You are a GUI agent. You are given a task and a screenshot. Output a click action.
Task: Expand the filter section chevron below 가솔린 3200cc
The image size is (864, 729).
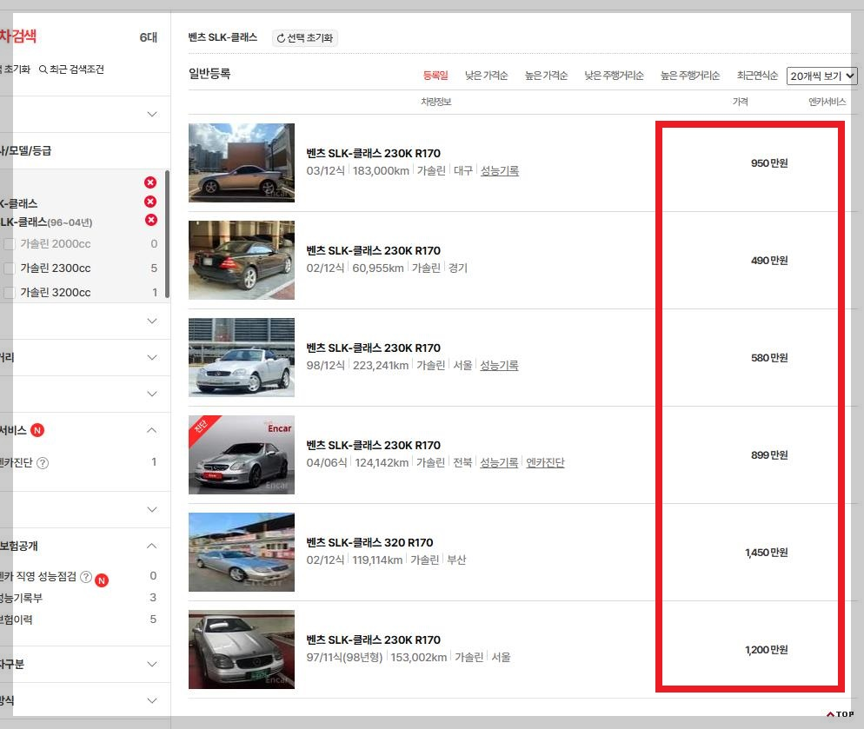(152, 321)
